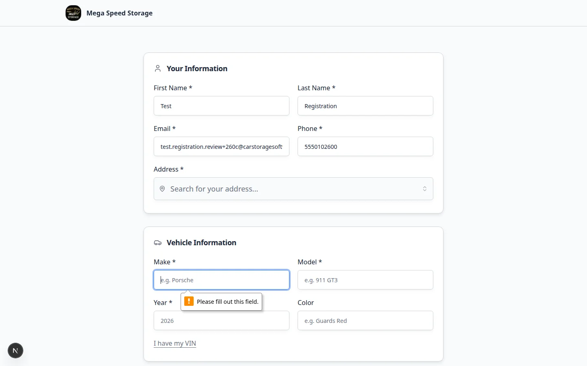Click the Mega Speed Storage logo icon
Image resolution: width=587 pixels, height=366 pixels.
tap(73, 13)
